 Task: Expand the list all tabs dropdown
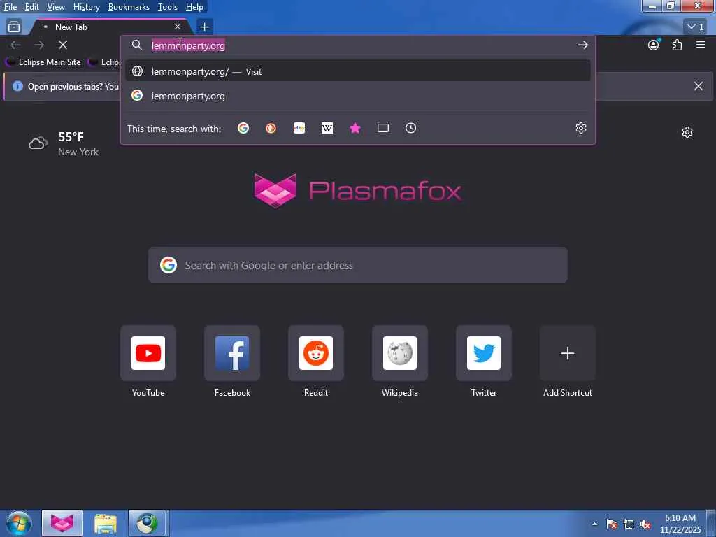[x=695, y=27]
